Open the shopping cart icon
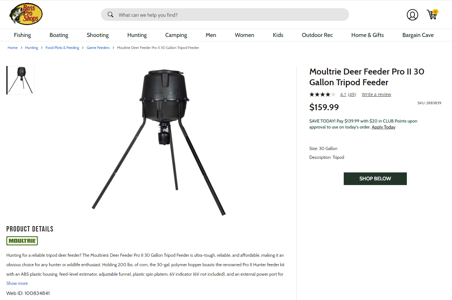 [x=432, y=15]
